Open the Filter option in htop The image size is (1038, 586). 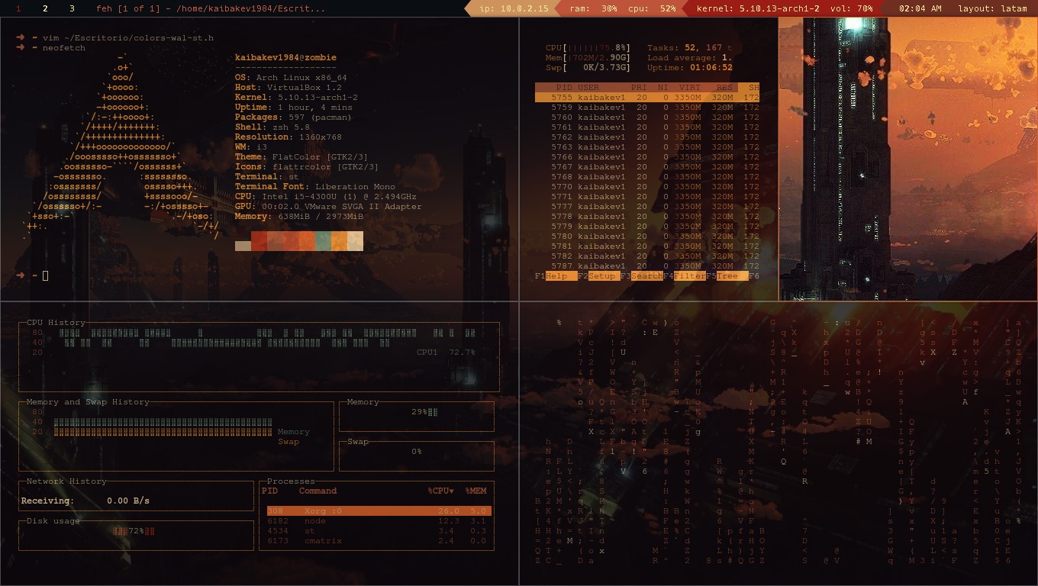[689, 276]
